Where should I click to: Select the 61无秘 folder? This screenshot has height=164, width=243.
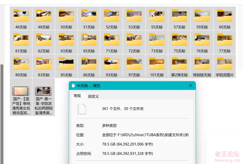tap(21, 42)
